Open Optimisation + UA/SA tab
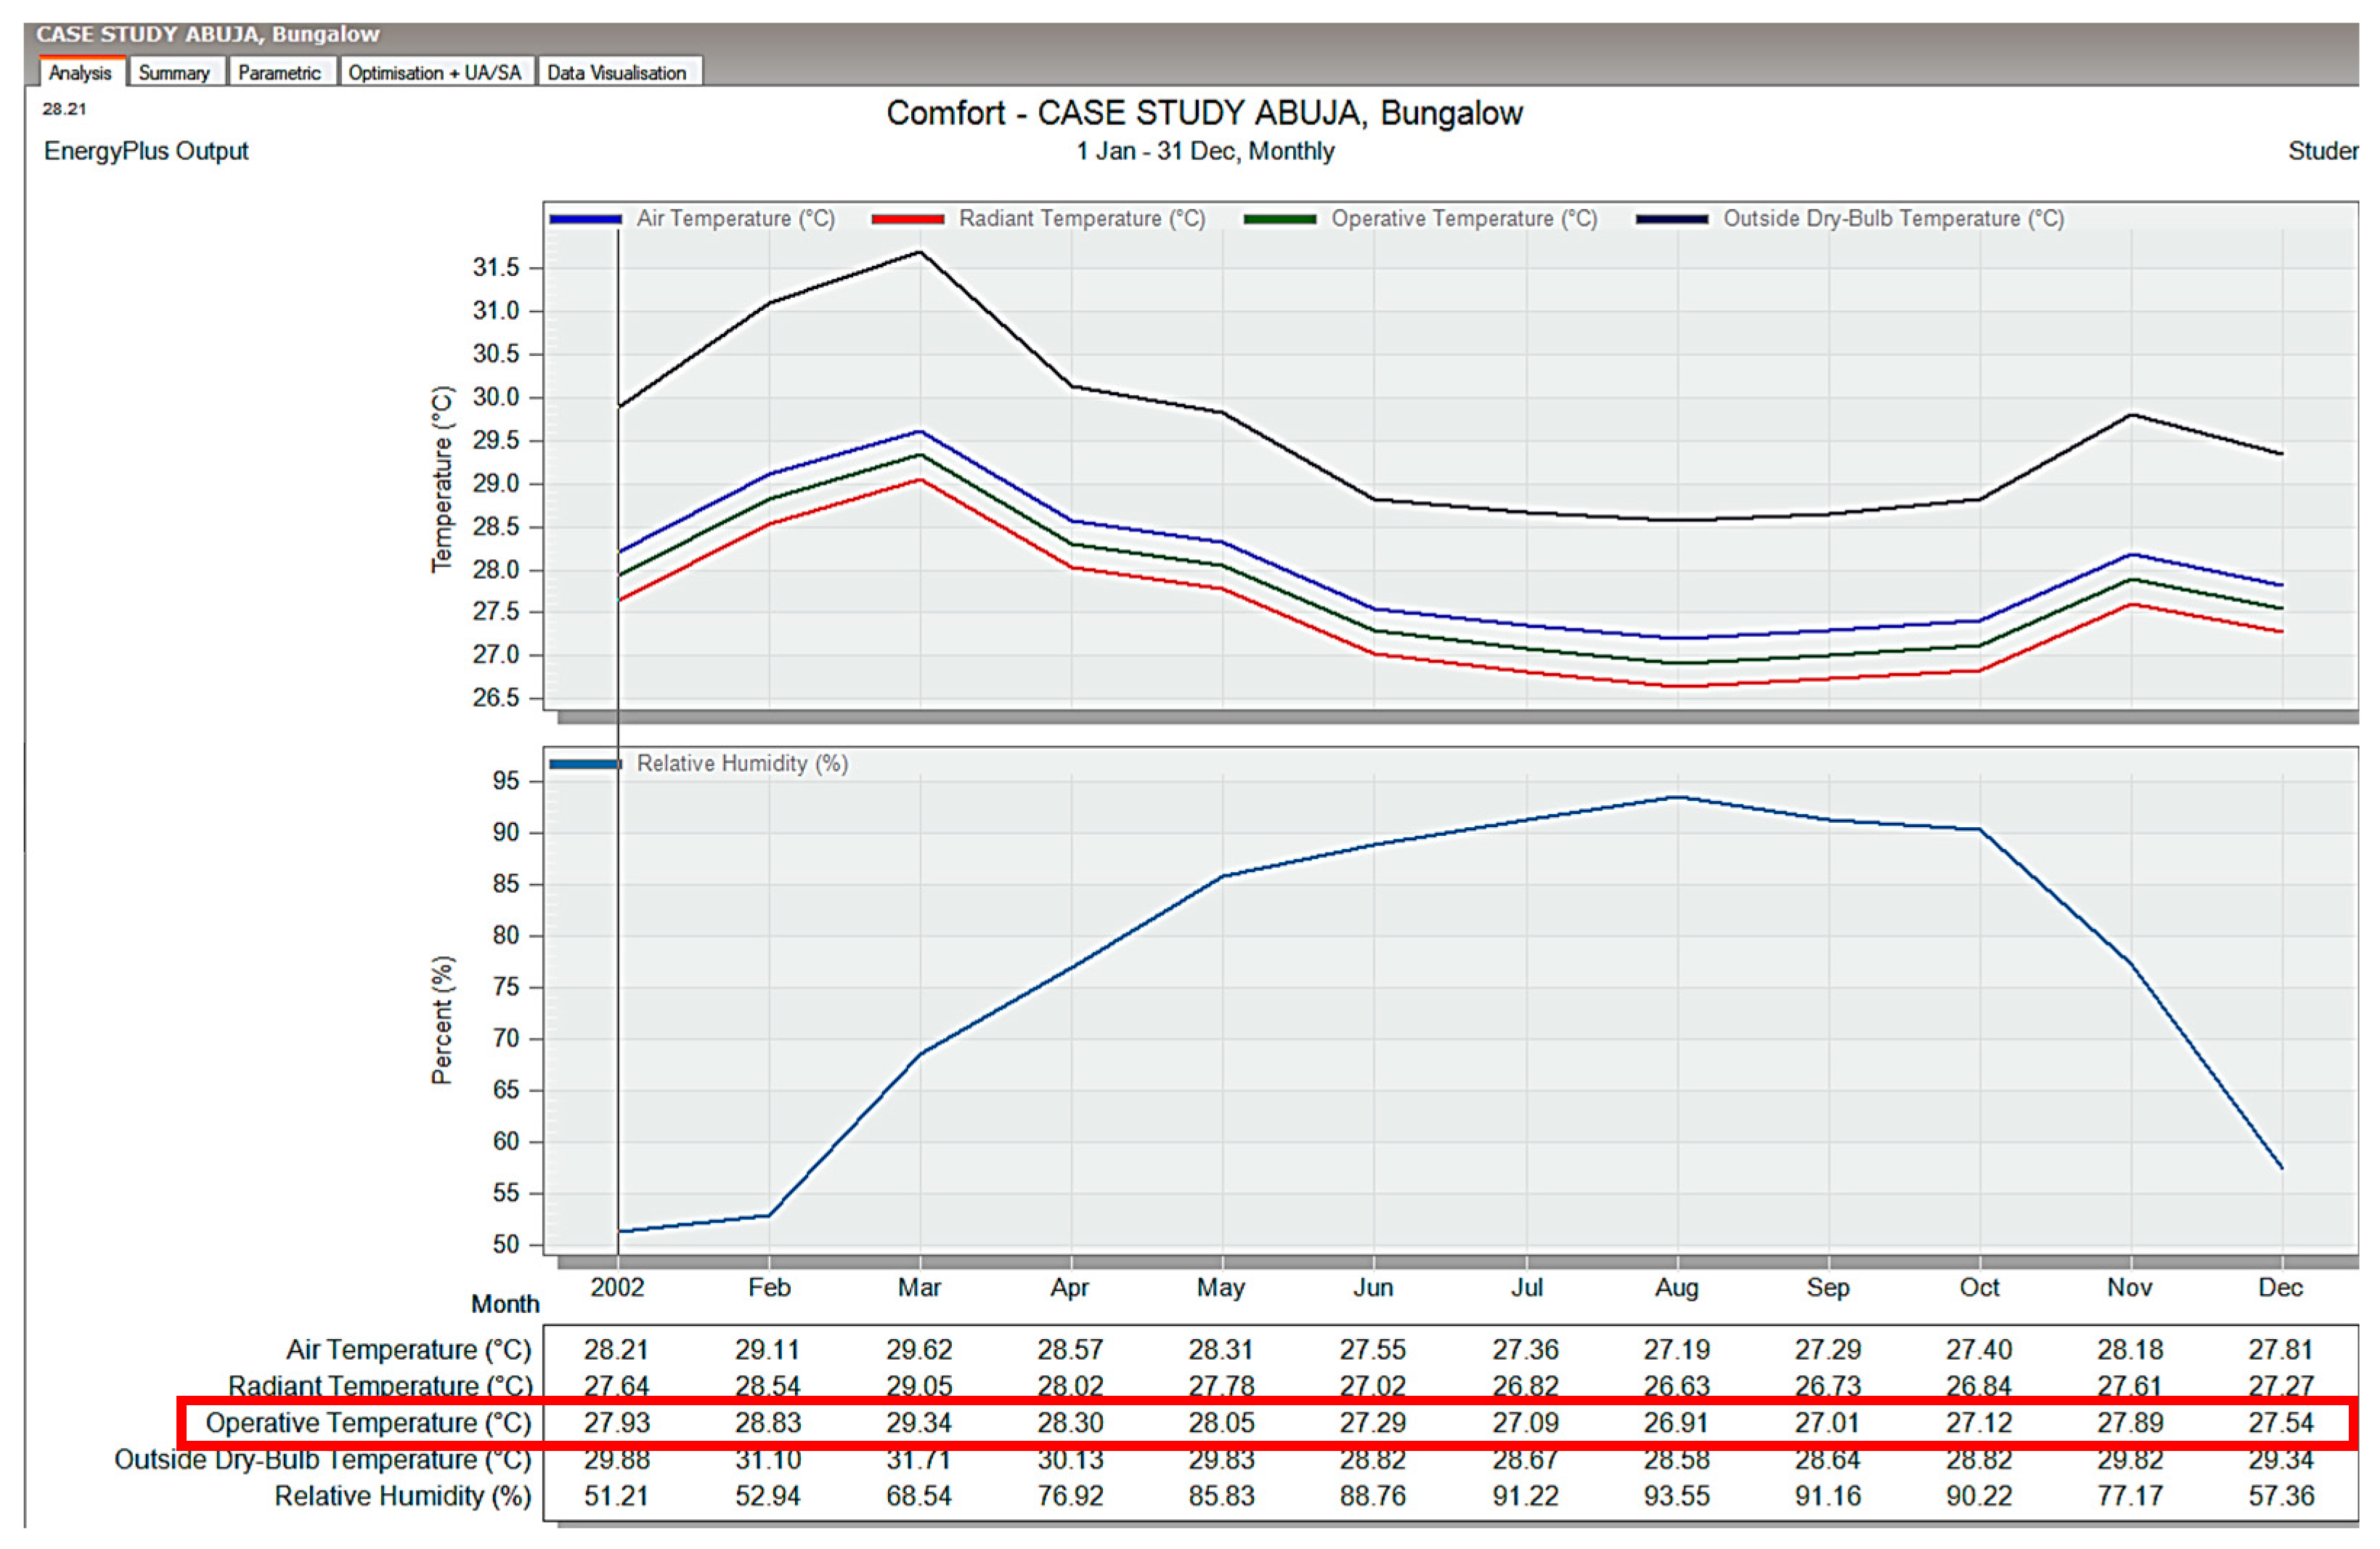The height and width of the screenshot is (1549, 2380). tap(434, 73)
